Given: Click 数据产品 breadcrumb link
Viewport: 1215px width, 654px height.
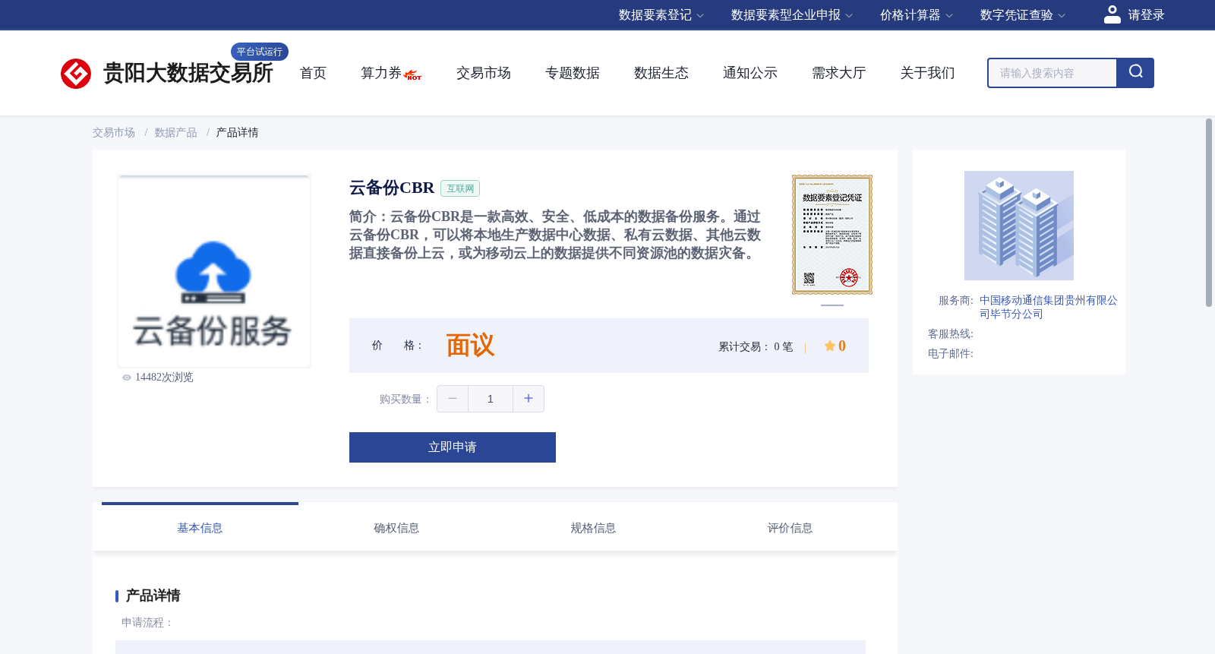Looking at the screenshot, I should (176, 133).
